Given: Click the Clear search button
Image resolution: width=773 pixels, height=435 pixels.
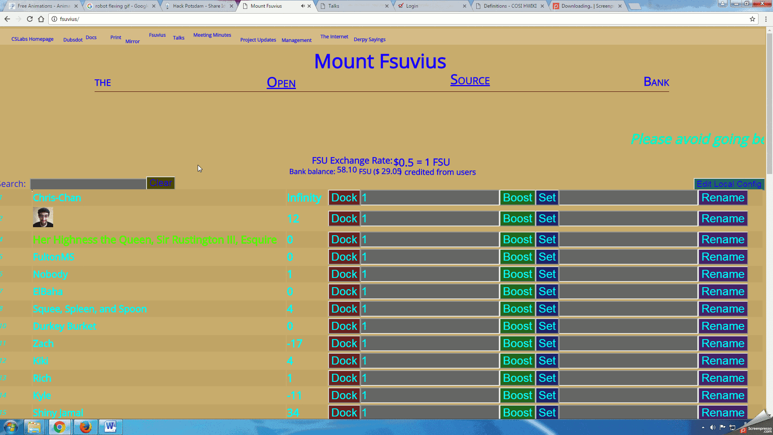Looking at the screenshot, I should coord(161,183).
